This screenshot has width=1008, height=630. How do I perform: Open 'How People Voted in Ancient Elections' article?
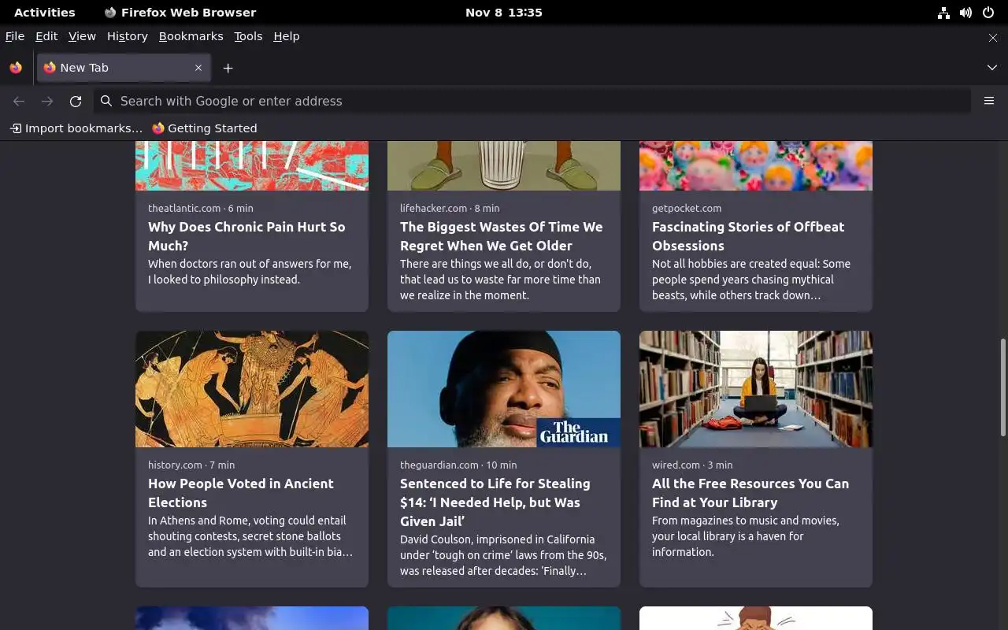tap(241, 493)
